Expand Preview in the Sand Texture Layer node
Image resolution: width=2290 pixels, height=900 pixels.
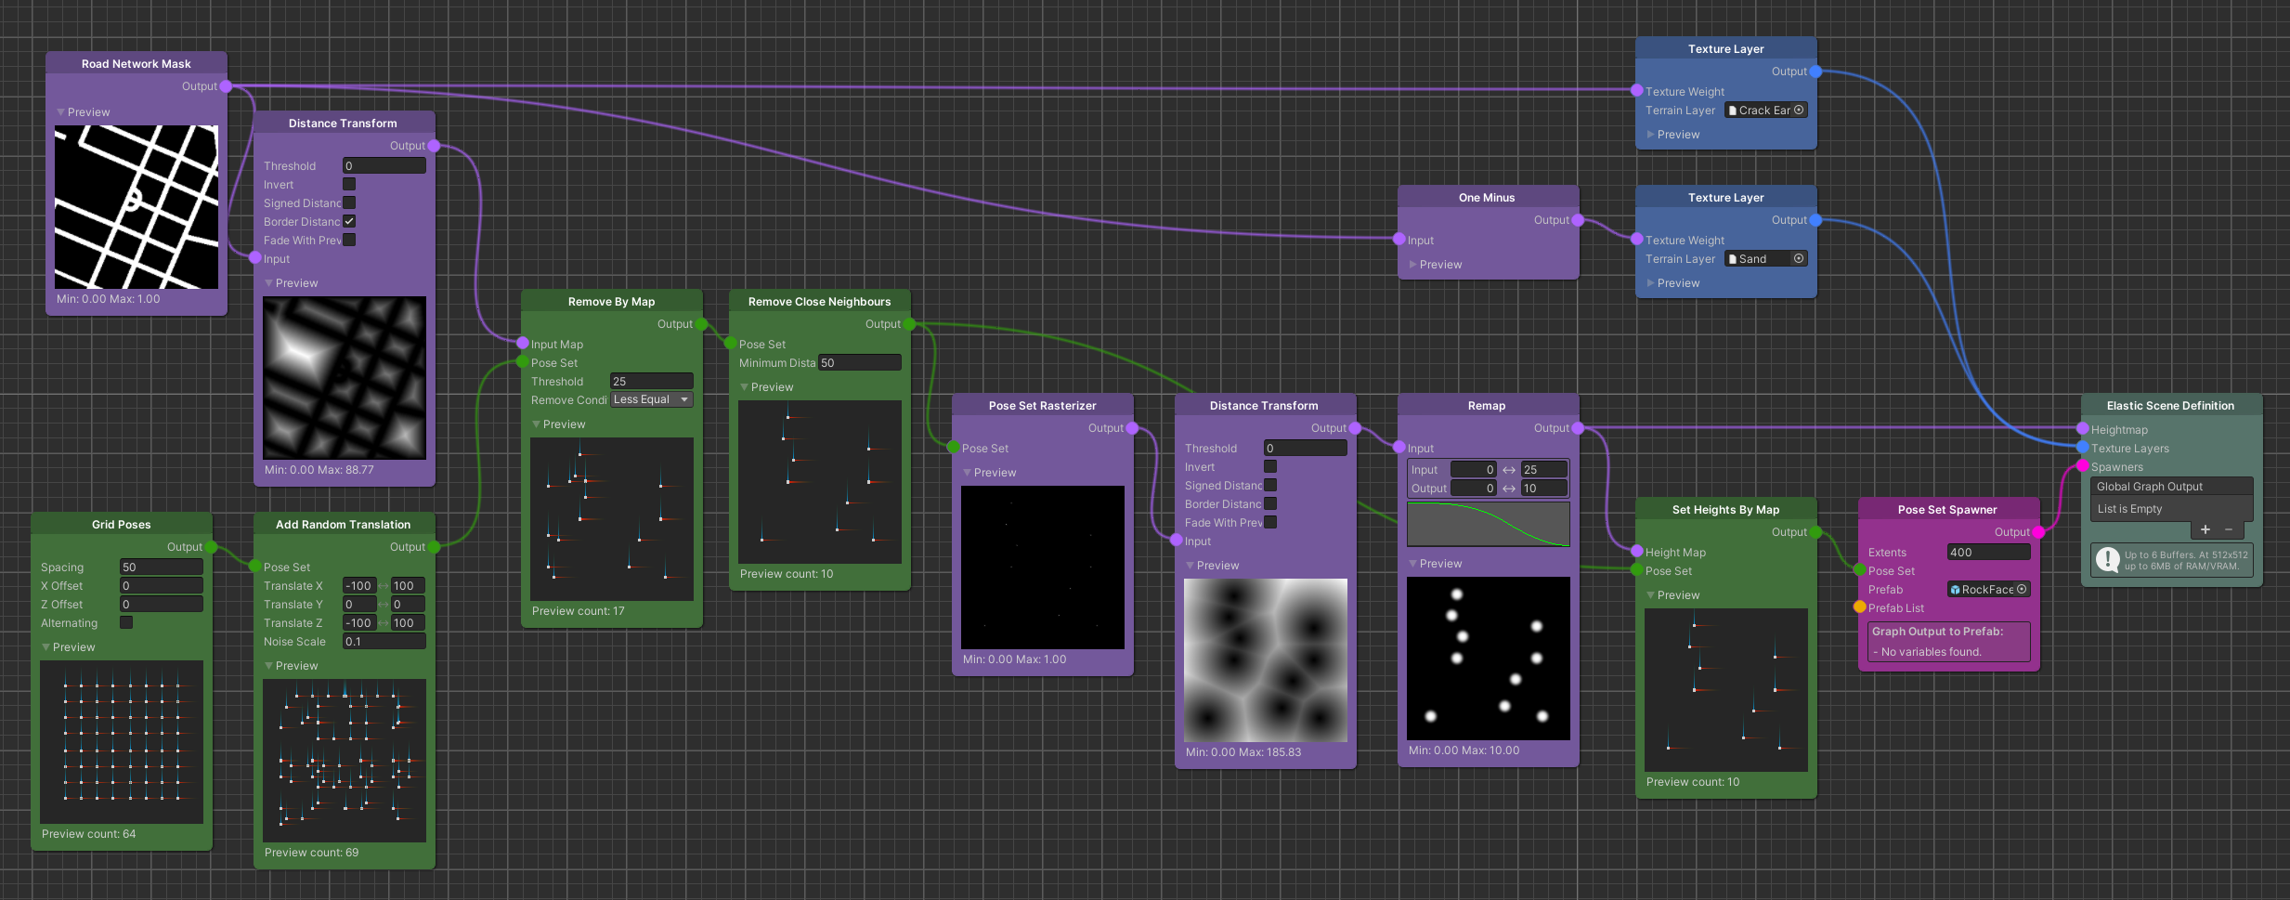point(1651,283)
